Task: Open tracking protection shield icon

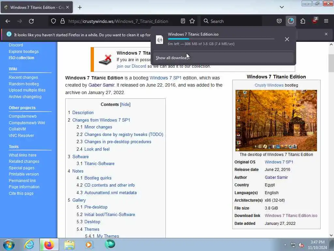Action: [x=53, y=21]
